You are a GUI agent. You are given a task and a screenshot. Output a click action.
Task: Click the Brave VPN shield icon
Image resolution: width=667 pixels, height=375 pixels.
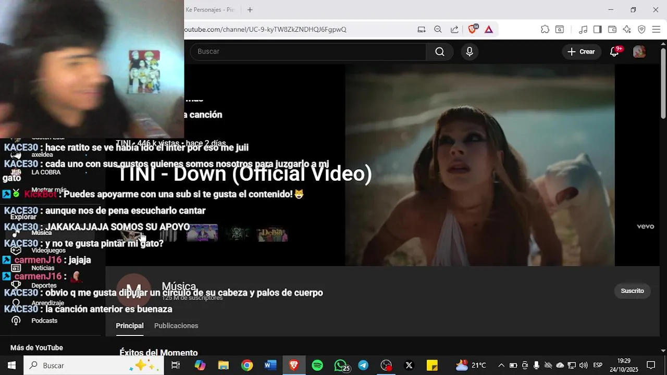(641, 30)
